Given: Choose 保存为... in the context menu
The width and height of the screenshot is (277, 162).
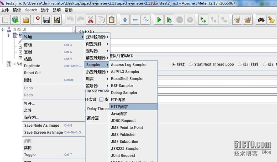Looking at the screenshot, I should click(53, 117).
